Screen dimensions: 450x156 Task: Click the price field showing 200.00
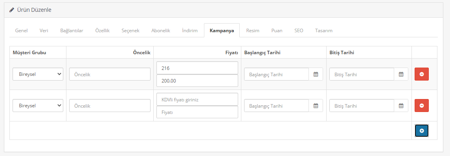(197, 81)
